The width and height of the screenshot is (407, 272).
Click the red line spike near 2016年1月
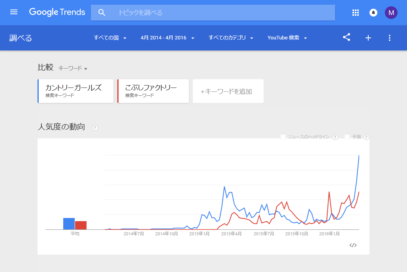point(329,192)
